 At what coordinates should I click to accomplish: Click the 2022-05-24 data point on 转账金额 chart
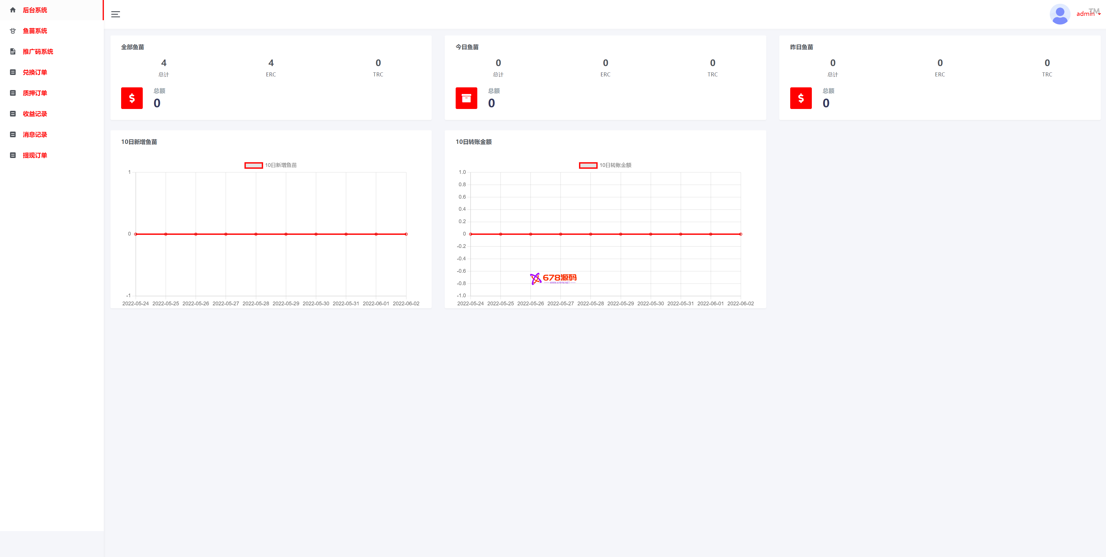coord(471,234)
